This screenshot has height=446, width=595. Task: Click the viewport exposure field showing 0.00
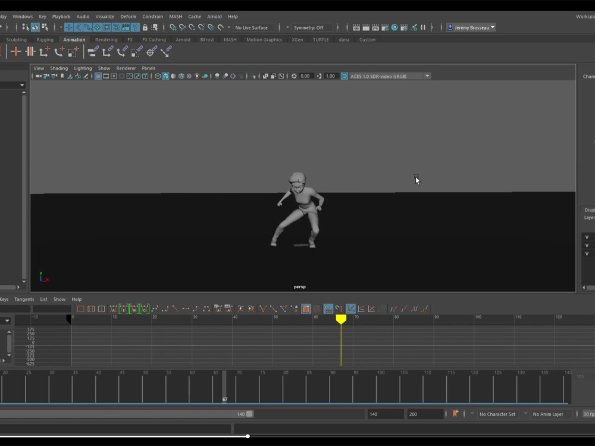(x=305, y=76)
